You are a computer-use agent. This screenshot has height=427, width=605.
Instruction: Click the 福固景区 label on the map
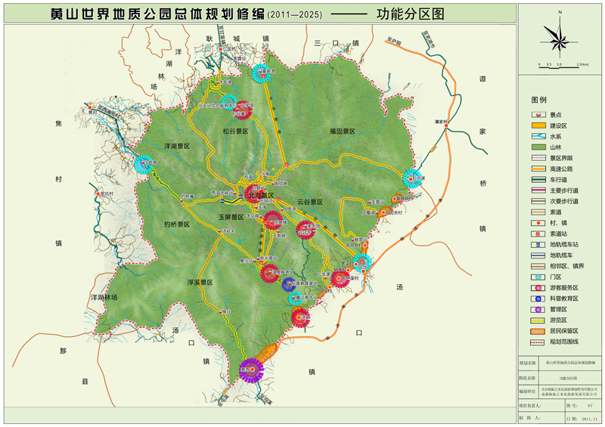[343, 131]
